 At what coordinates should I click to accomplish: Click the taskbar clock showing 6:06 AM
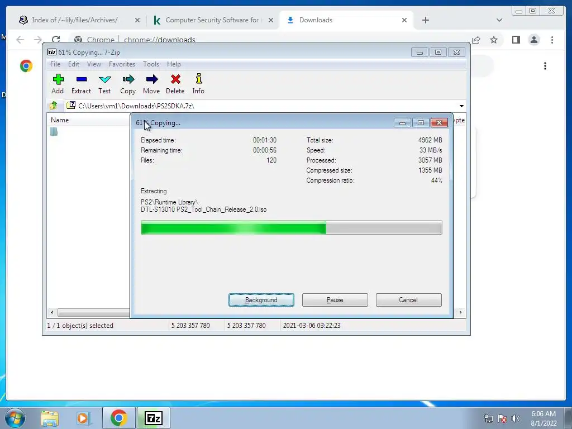[544, 418]
